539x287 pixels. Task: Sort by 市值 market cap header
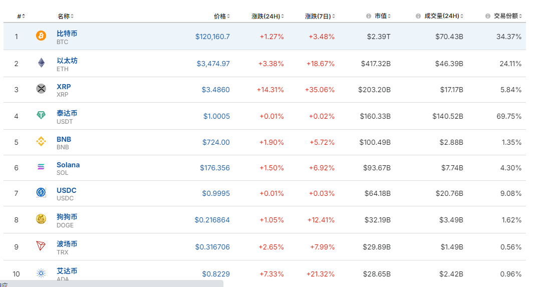381,16
